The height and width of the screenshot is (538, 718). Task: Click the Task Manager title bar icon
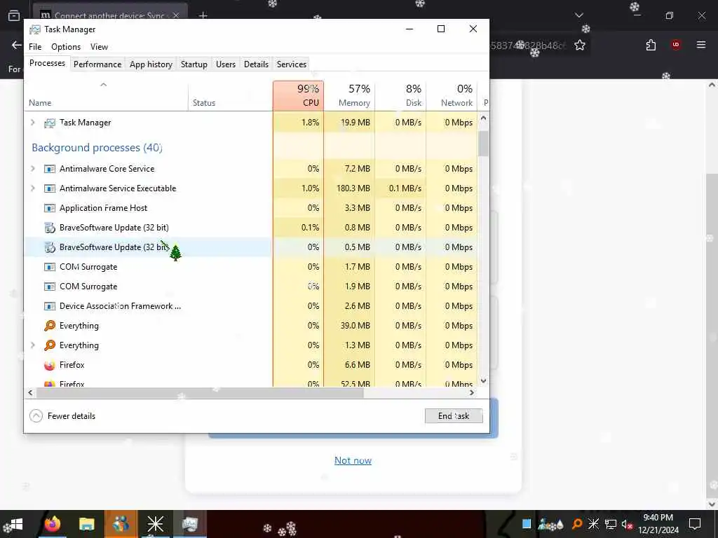35,29
